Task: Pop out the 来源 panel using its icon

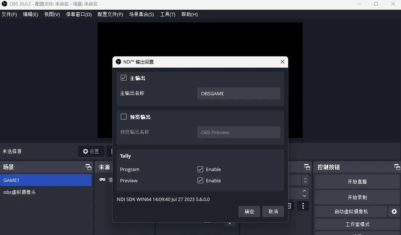Action: [x=307, y=167]
